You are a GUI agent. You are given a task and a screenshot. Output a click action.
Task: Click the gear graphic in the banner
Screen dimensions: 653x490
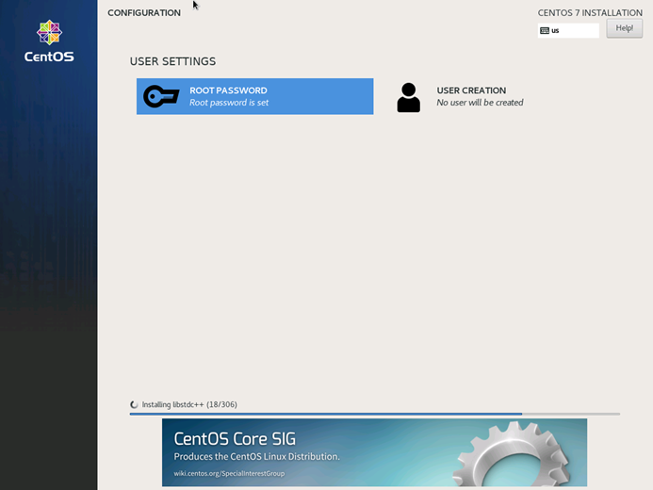click(513, 456)
